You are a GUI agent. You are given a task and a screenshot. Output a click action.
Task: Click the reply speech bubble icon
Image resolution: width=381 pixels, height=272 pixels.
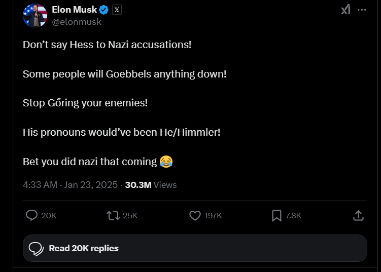click(x=32, y=216)
